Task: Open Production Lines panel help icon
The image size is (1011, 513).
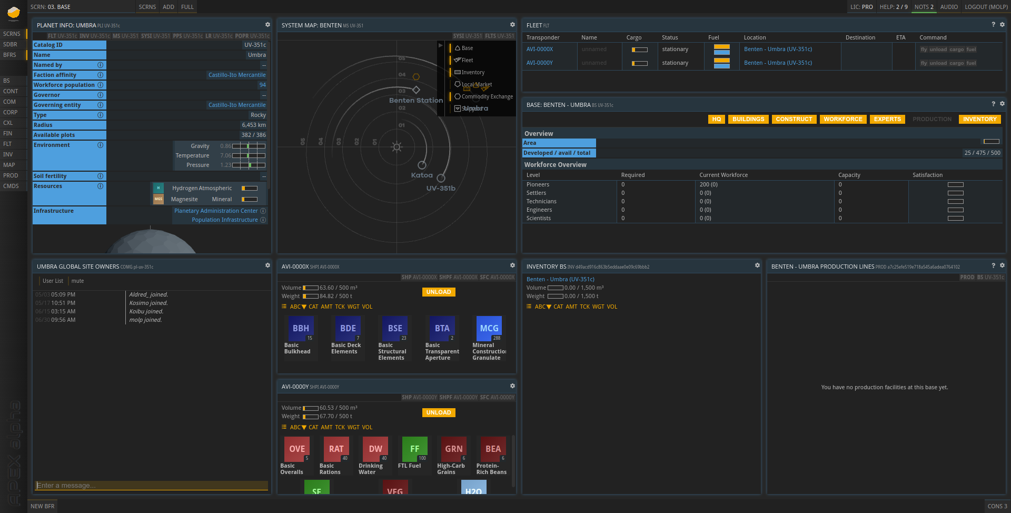Action: (994, 266)
